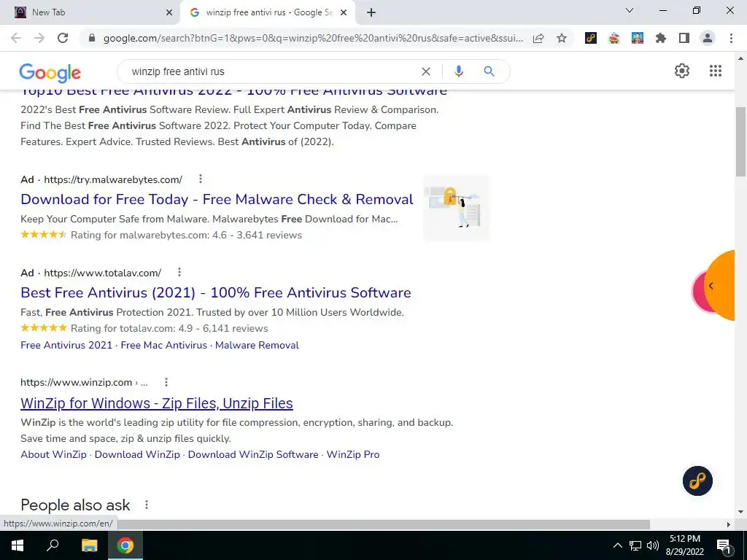747x560 pixels.
Task: Open Top10 Best Free Antivirus 2022 link
Action: (234, 91)
